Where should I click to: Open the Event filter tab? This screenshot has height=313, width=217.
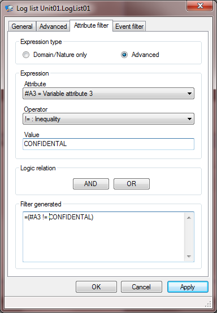[129, 27]
